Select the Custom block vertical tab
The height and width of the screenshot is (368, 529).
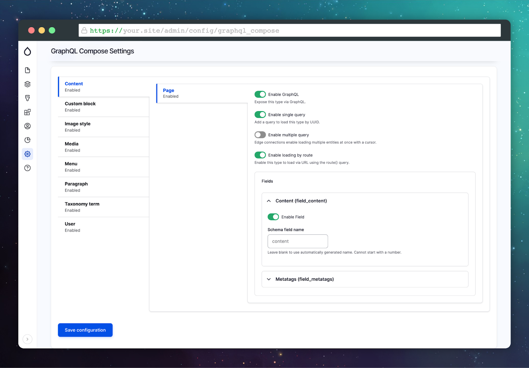click(104, 107)
